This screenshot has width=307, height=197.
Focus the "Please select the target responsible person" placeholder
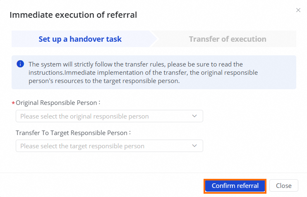coord(82,146)
